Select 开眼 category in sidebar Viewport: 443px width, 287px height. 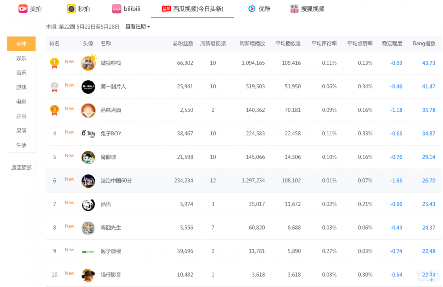(21, 116)
